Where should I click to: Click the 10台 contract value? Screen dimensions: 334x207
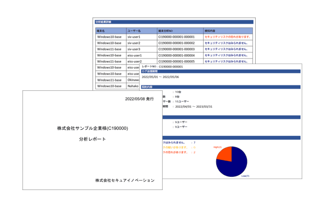pyautogui.click(x=178, y=92)
